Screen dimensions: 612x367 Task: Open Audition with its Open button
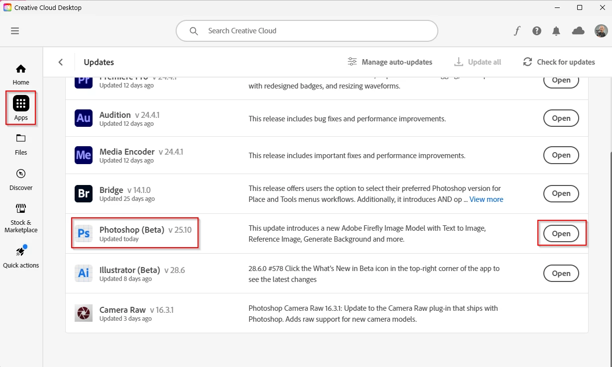[x=561, y=118]
